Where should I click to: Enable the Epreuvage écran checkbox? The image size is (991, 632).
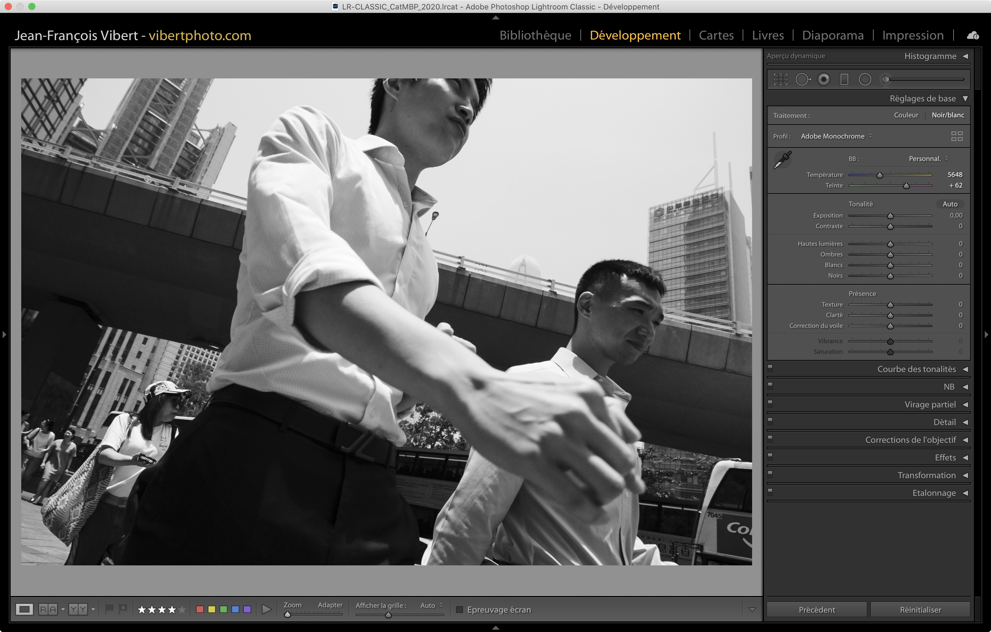point(460,609)
